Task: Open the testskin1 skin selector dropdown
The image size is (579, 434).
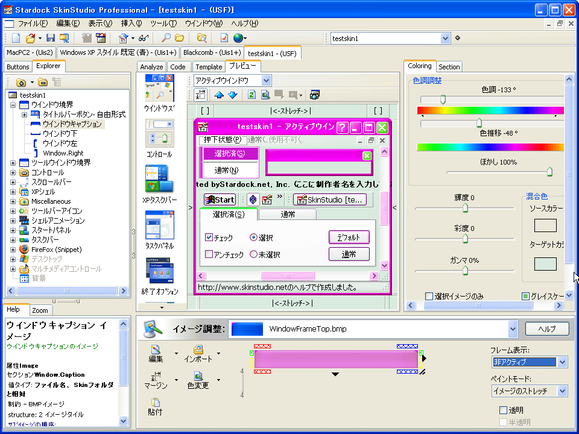Action: pyautogui.click(x=445, y=38)
